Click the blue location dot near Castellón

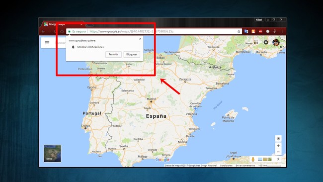[195, 108]
